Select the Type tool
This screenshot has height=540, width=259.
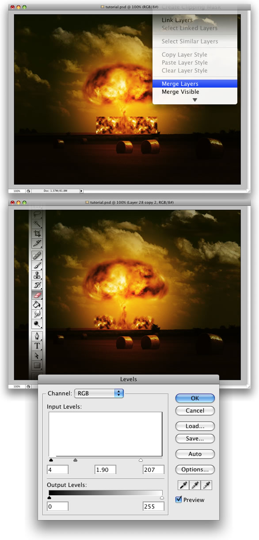tap(38, 346)
